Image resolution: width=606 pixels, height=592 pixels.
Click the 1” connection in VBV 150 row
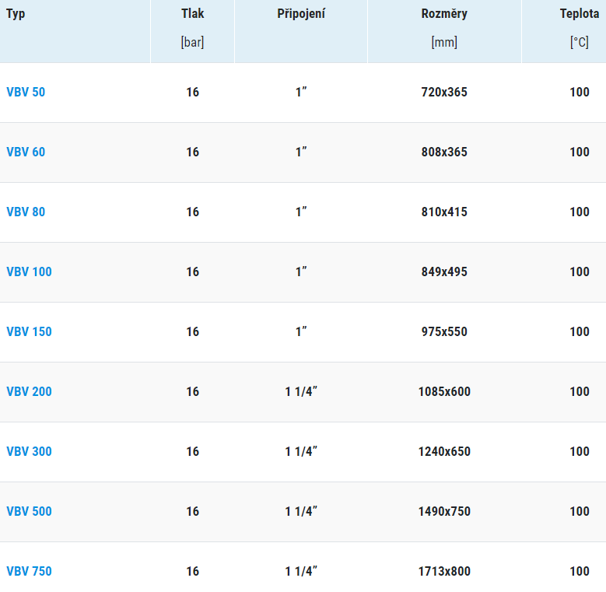[301, 331]
